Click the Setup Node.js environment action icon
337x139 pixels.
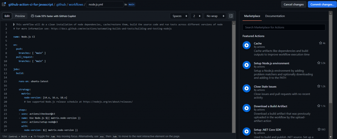[x=246, y=65]
